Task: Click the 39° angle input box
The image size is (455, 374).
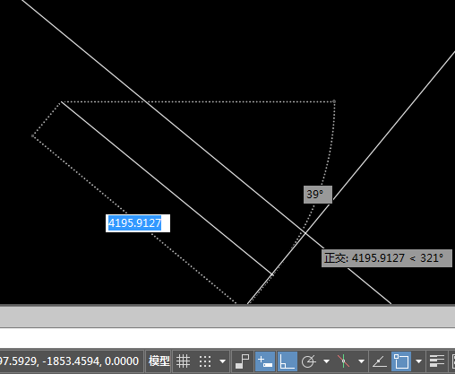Action: [318, 195]
